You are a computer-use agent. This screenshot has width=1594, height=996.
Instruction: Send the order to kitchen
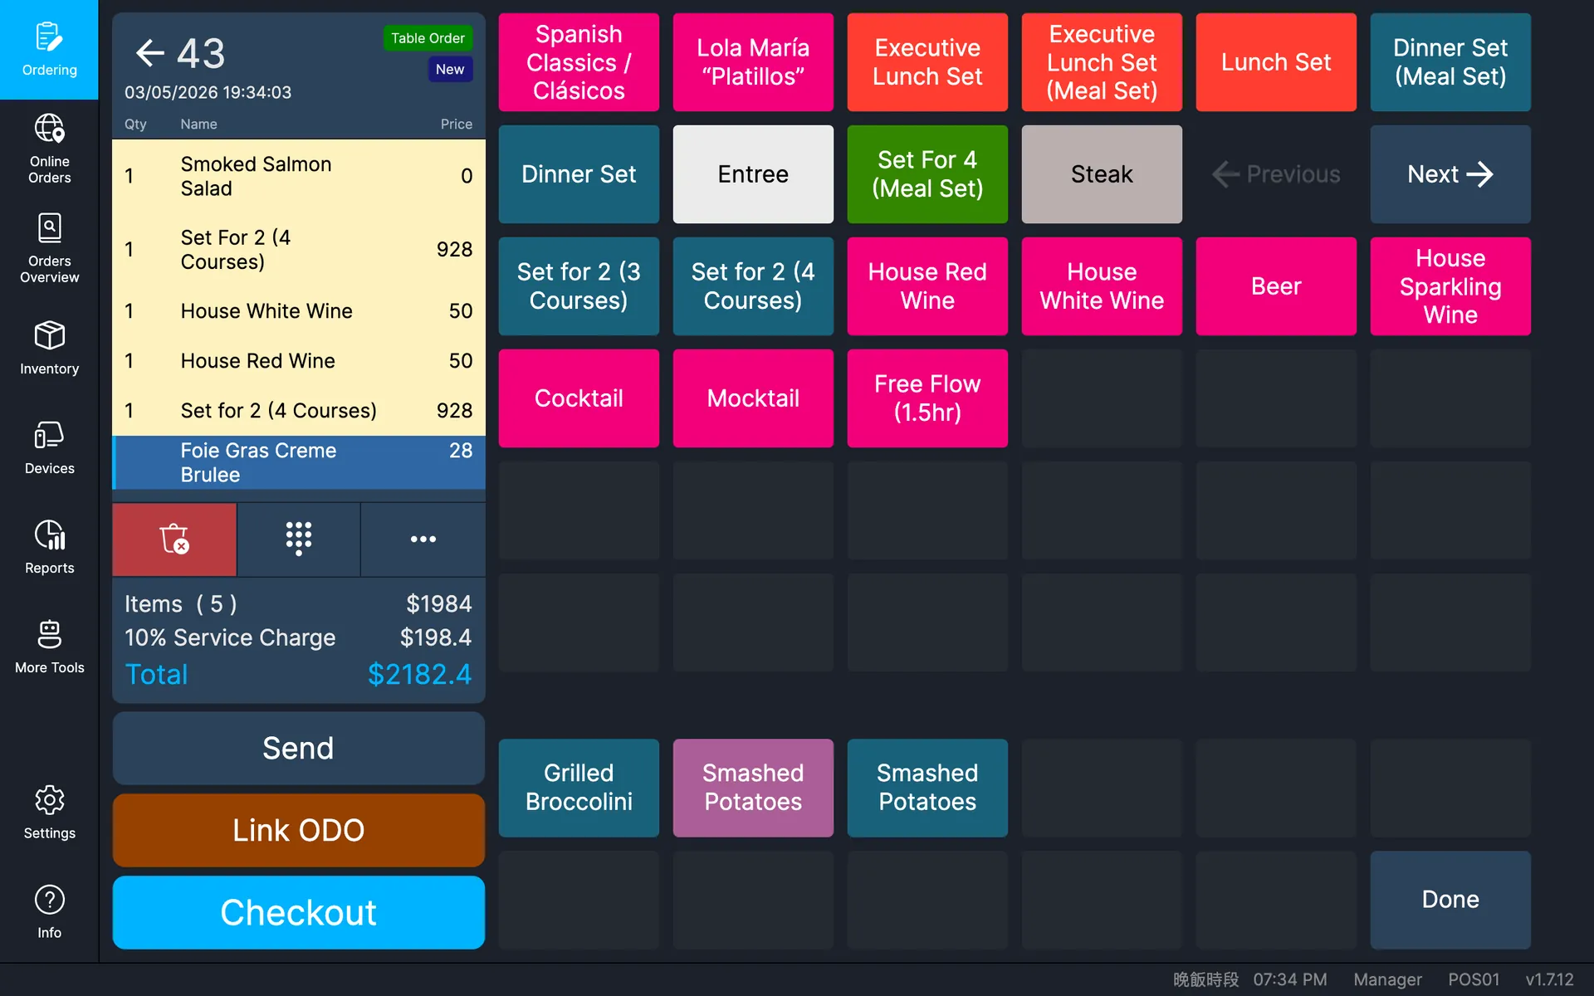click(x=299, y=748)
